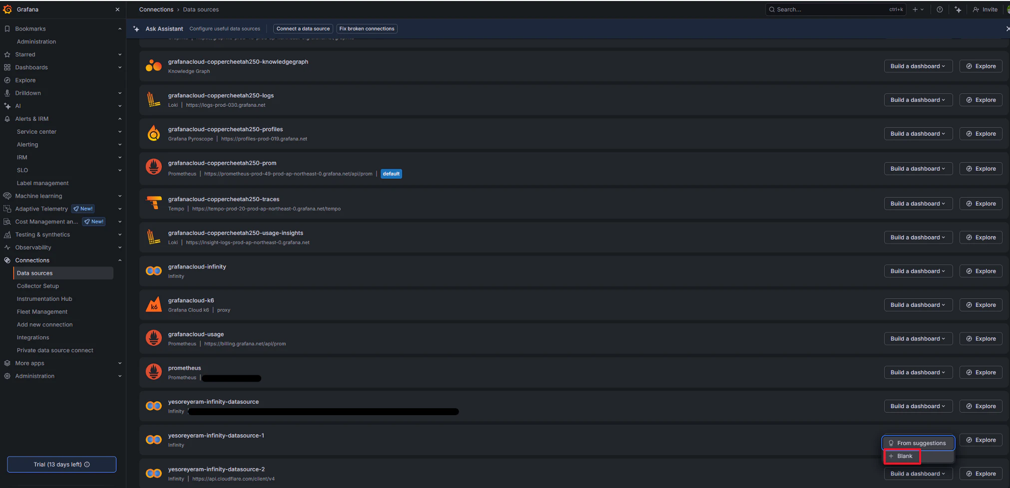Viewport: 1010px width, 488px height.
Task: Click the Alerts & IRM bell icon
Action: (7, 119)
